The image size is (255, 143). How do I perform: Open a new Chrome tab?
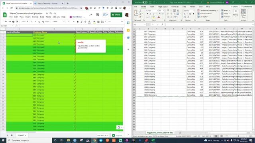coord(68,3)
